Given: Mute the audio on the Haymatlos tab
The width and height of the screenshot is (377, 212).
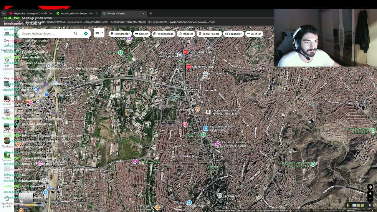Looking at the screenshot, I should [45, 14].
